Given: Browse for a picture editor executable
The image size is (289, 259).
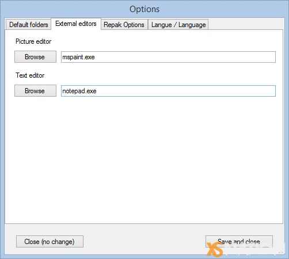Looking at the screenshot, I should (35, 57).
